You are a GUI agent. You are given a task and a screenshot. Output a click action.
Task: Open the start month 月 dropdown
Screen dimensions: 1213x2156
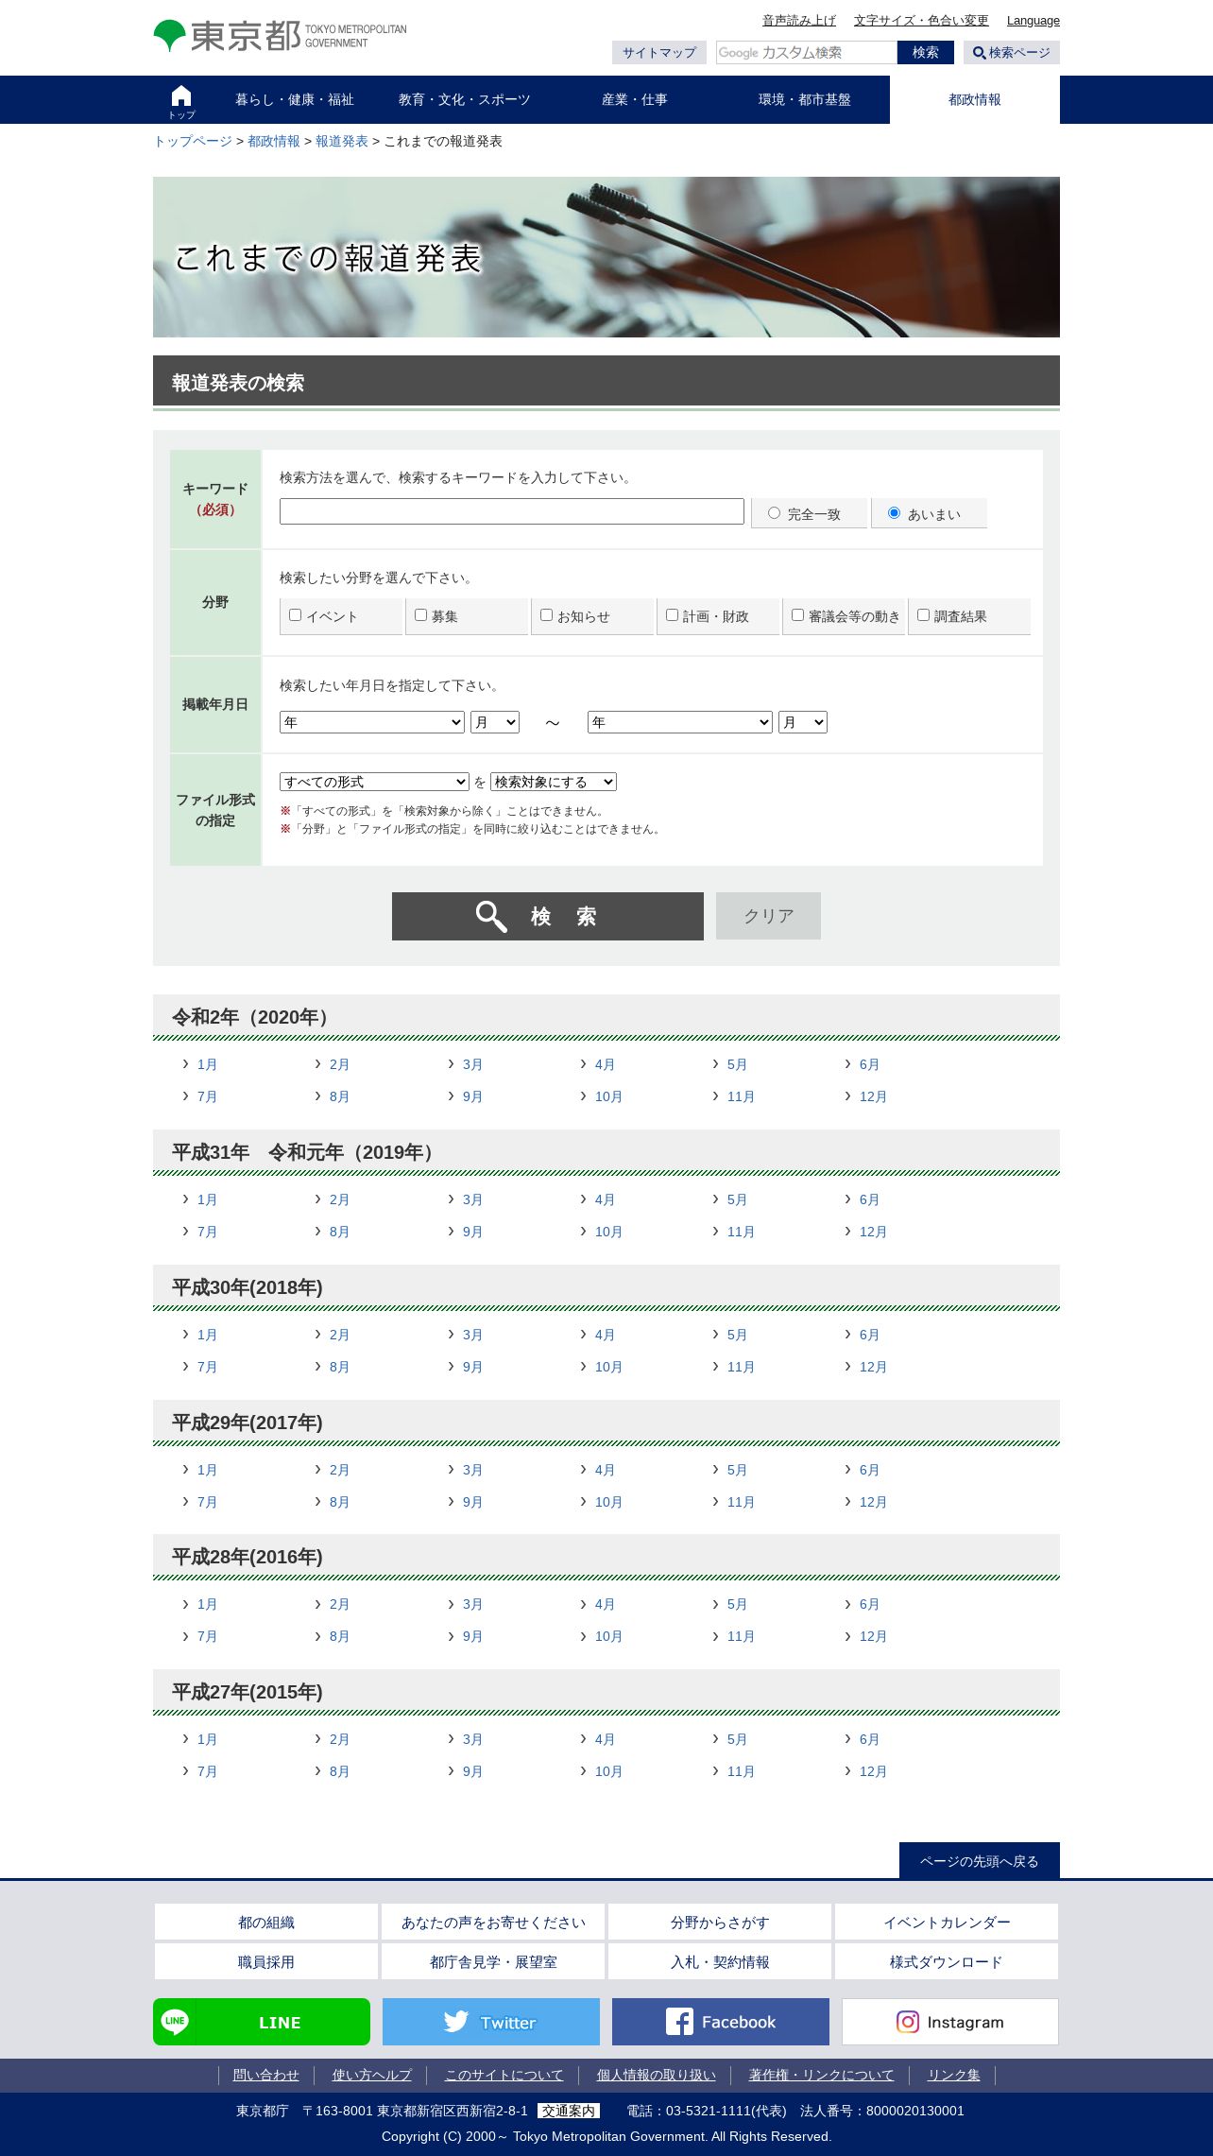pyautogui.click(x=495, y=722)
